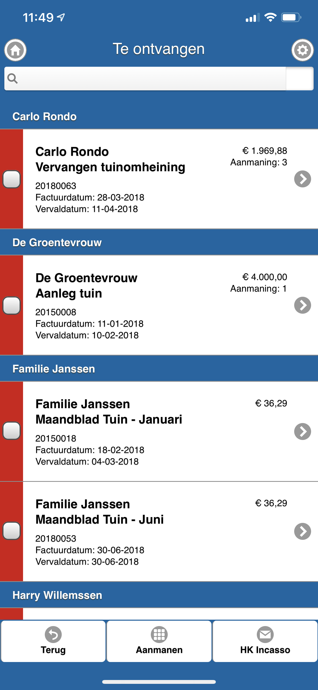
Task: Tick the Maandblad Tuin - Juni checkbox
Action: [12, 531]
